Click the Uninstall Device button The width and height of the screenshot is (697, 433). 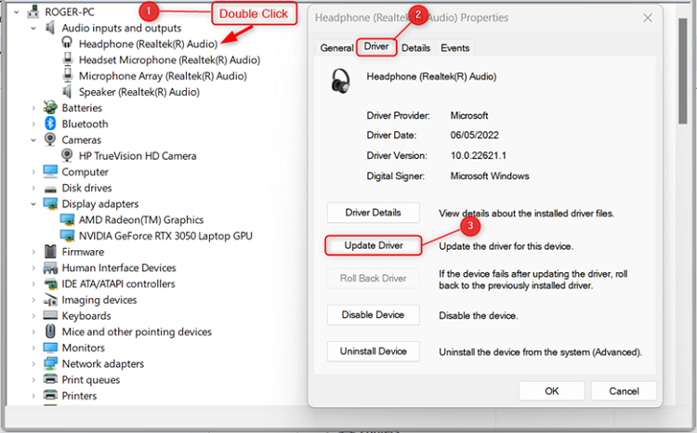[373, 351]
